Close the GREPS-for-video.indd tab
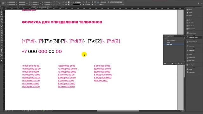203x114 pixels. point(51,7)
